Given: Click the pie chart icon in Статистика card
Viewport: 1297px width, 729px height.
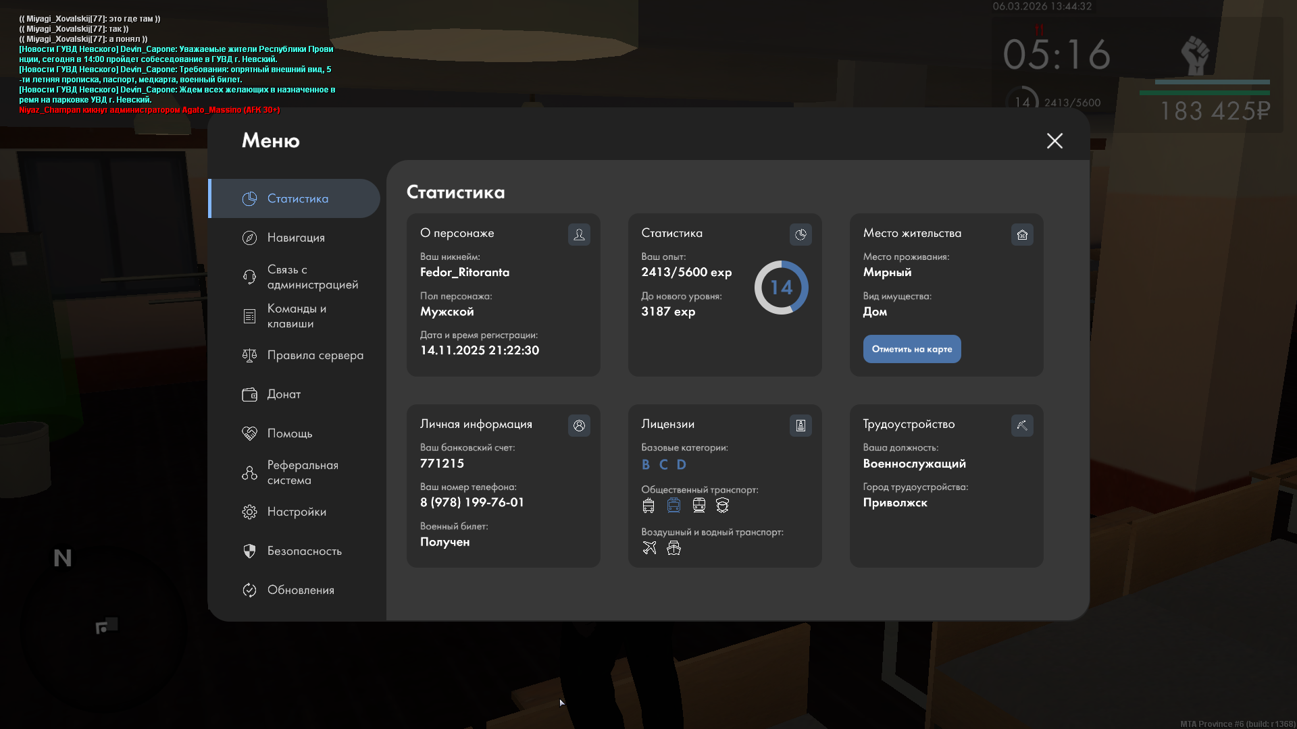Looking at the screenshot, I should coord(800,234).
